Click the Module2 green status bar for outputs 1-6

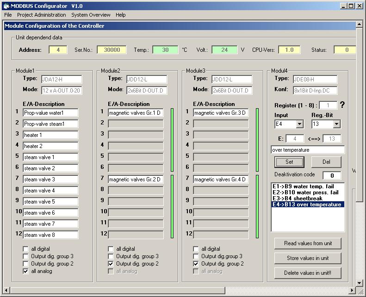[x=171, y=139]
